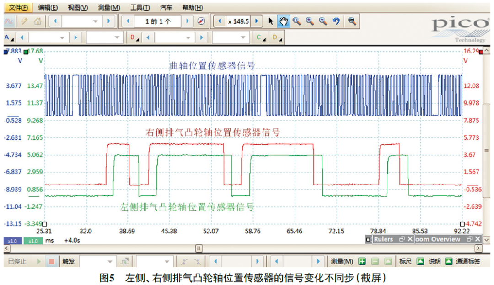Select the zoom in tool
Screen dimensions: 494x285
310,21
